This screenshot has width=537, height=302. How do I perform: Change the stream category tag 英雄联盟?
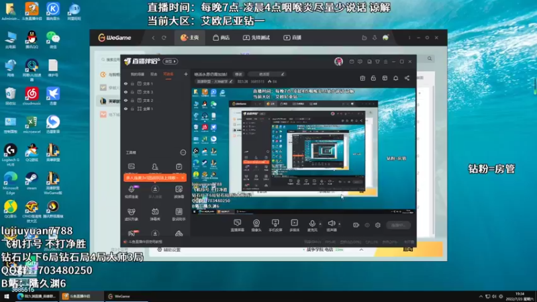click(x=214, y=81)
